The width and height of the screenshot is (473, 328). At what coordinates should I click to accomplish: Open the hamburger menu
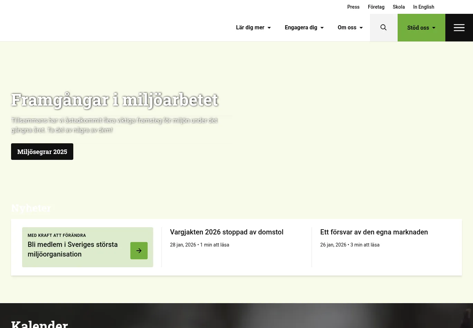[x=459, y=28]
